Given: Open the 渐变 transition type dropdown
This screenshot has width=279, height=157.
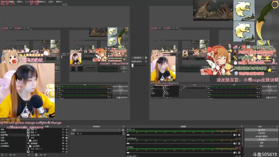Looking at the screenshot, I should 96,130.
